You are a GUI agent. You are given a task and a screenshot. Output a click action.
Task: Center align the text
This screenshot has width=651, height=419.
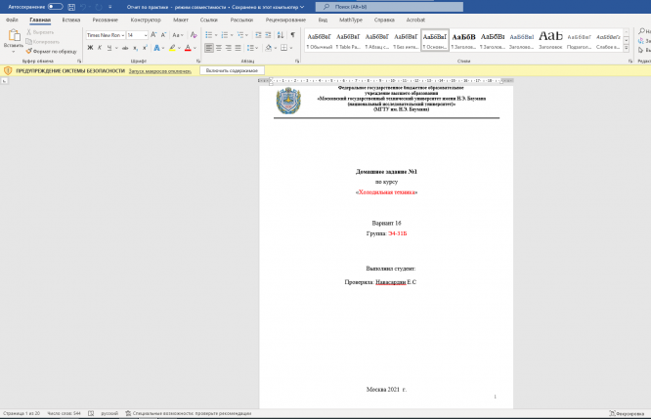point(219,48)
